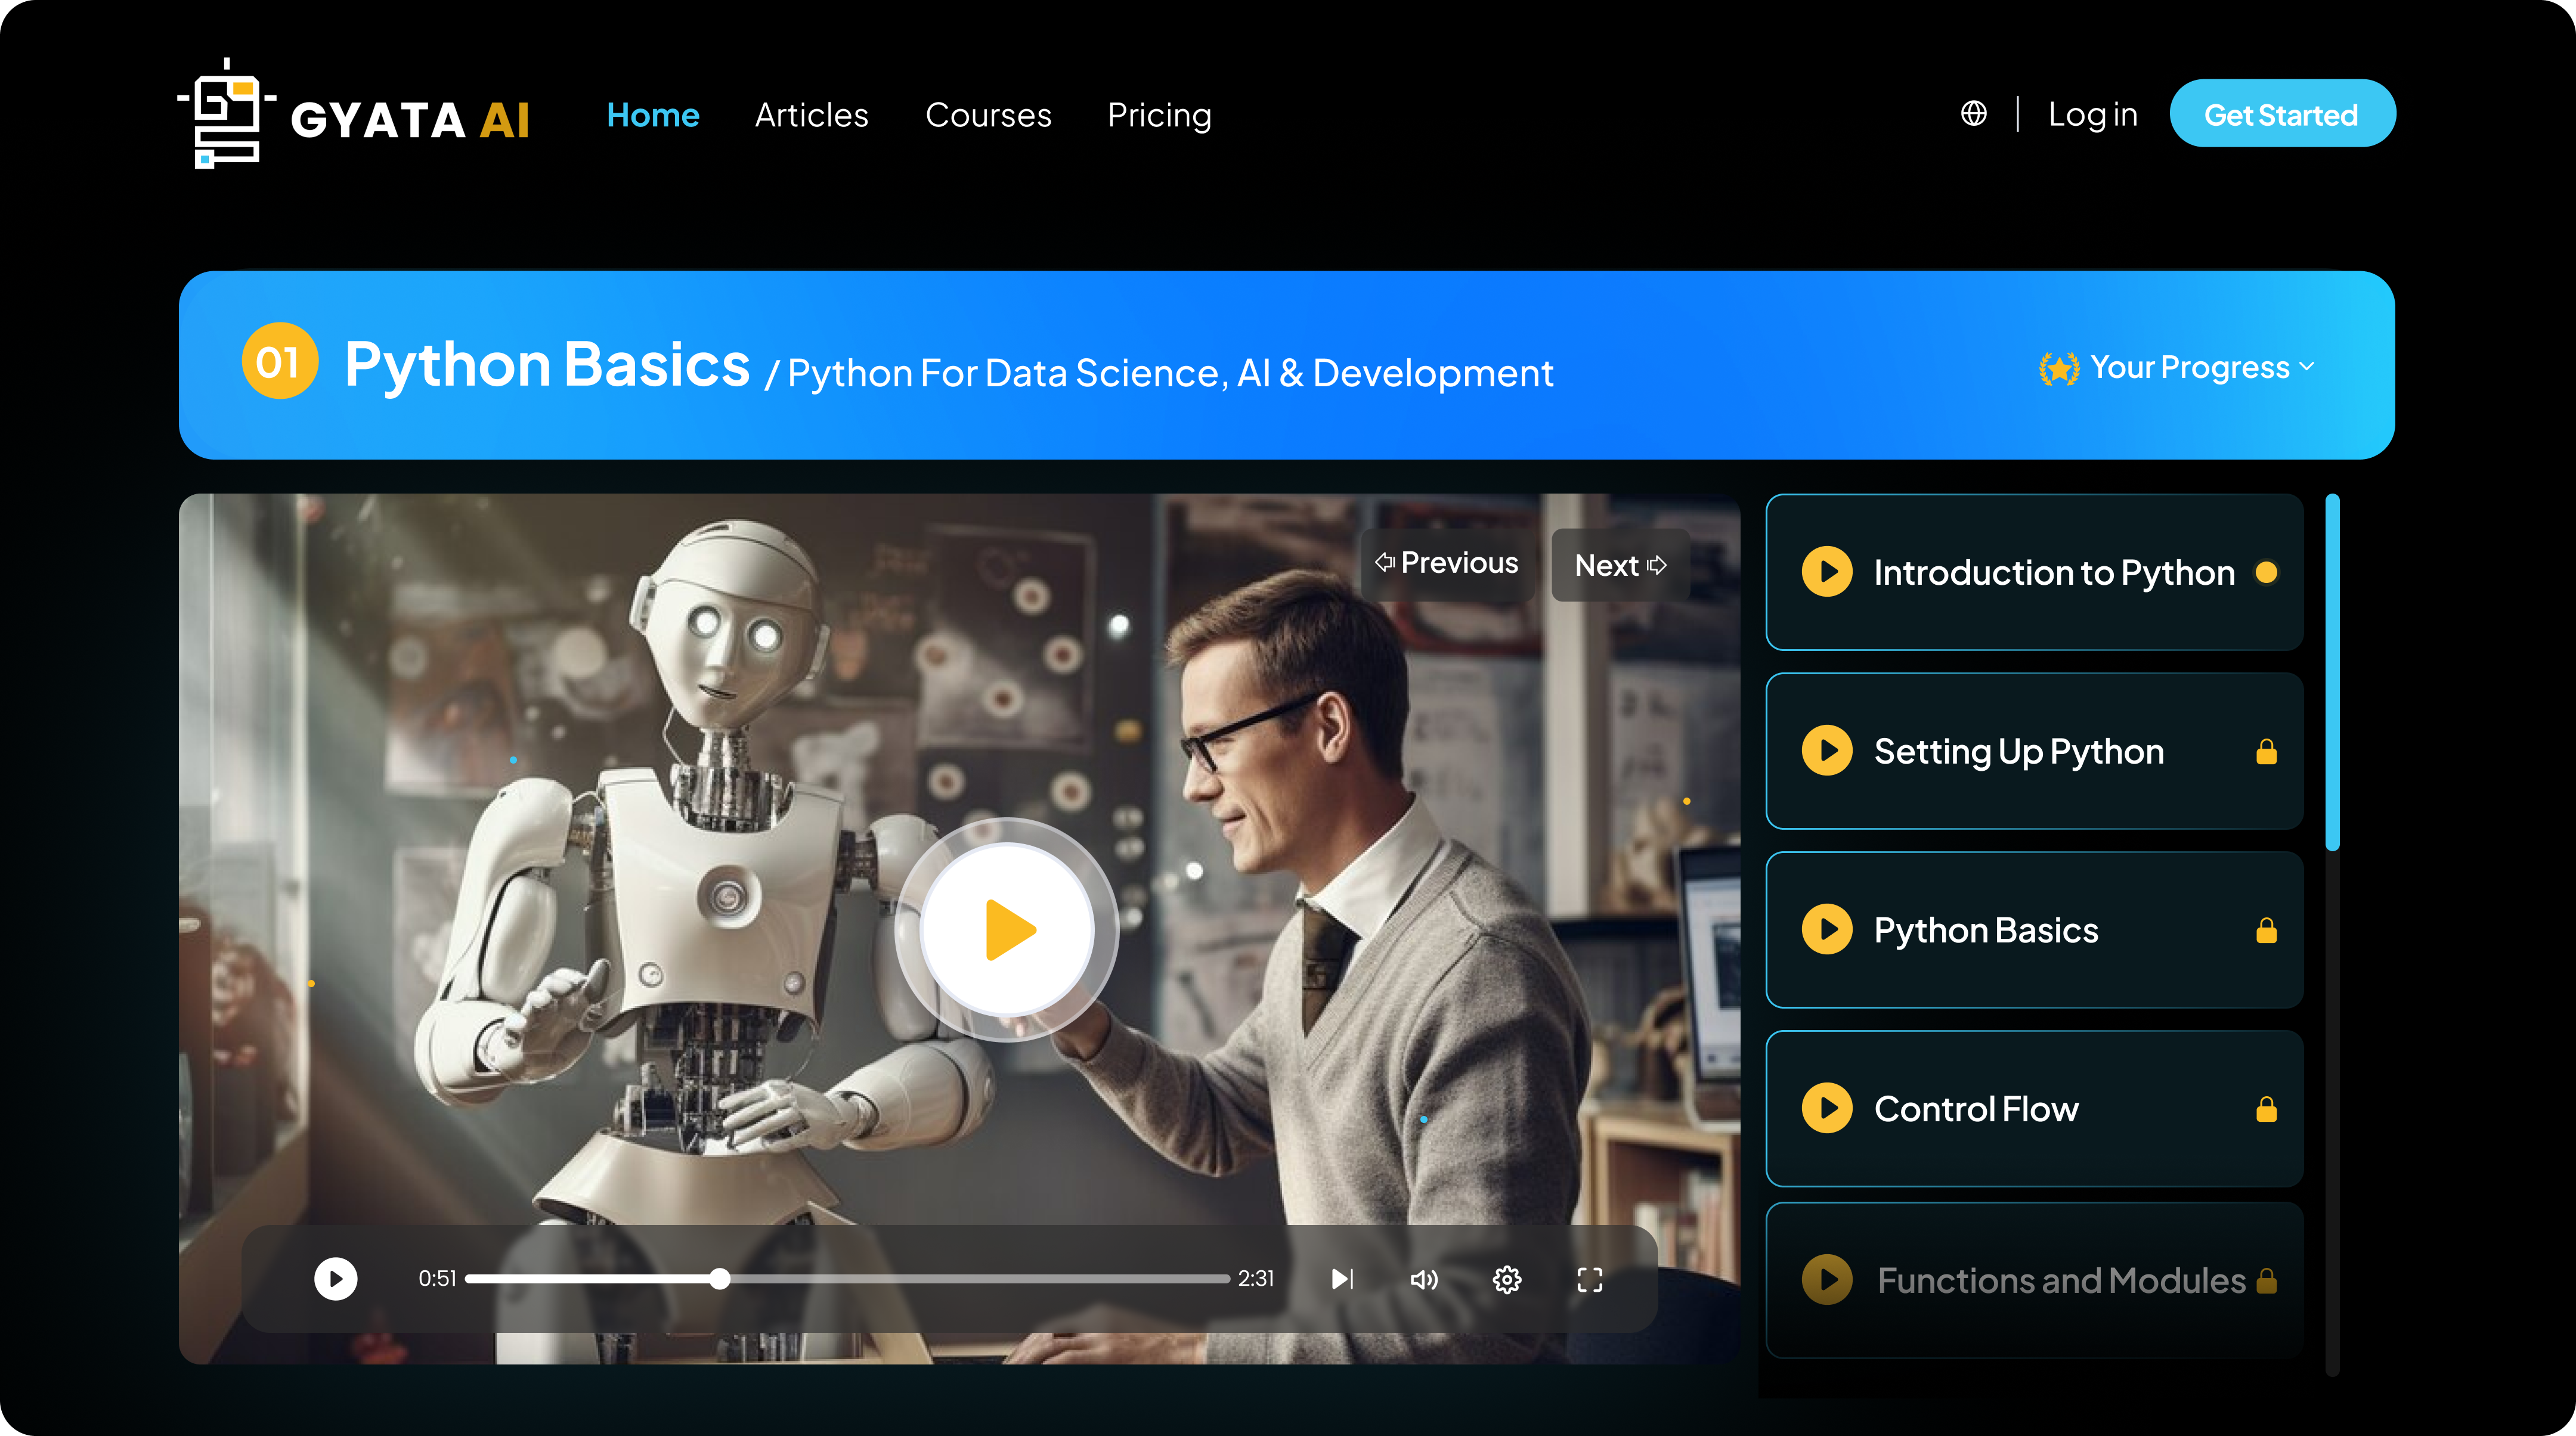The image size is (2576, 1436).
Task: Open video settings gear icon
Action: [1507, 1279]
